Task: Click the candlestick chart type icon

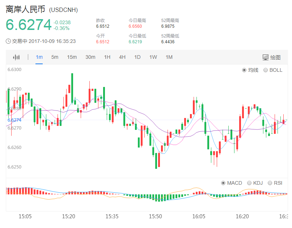Action: (x=16, y=57)
